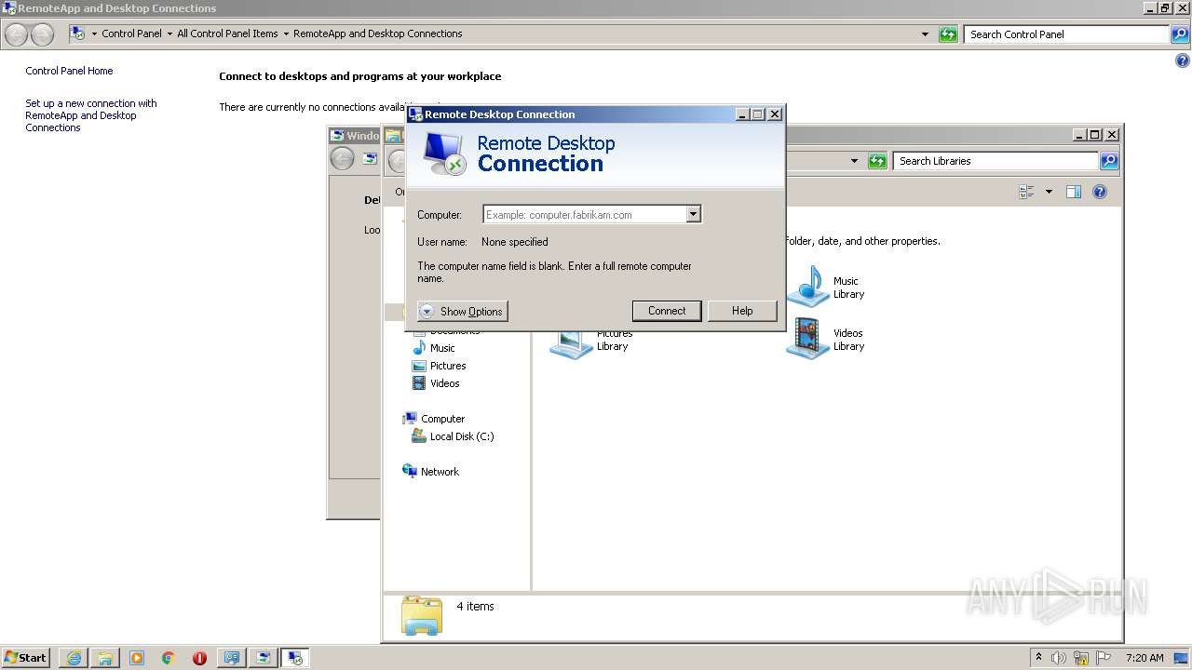Viewport: 1192px width, 670px height.
Task: Open the Libraries address bar dropdown arrow
Action: 854,161
